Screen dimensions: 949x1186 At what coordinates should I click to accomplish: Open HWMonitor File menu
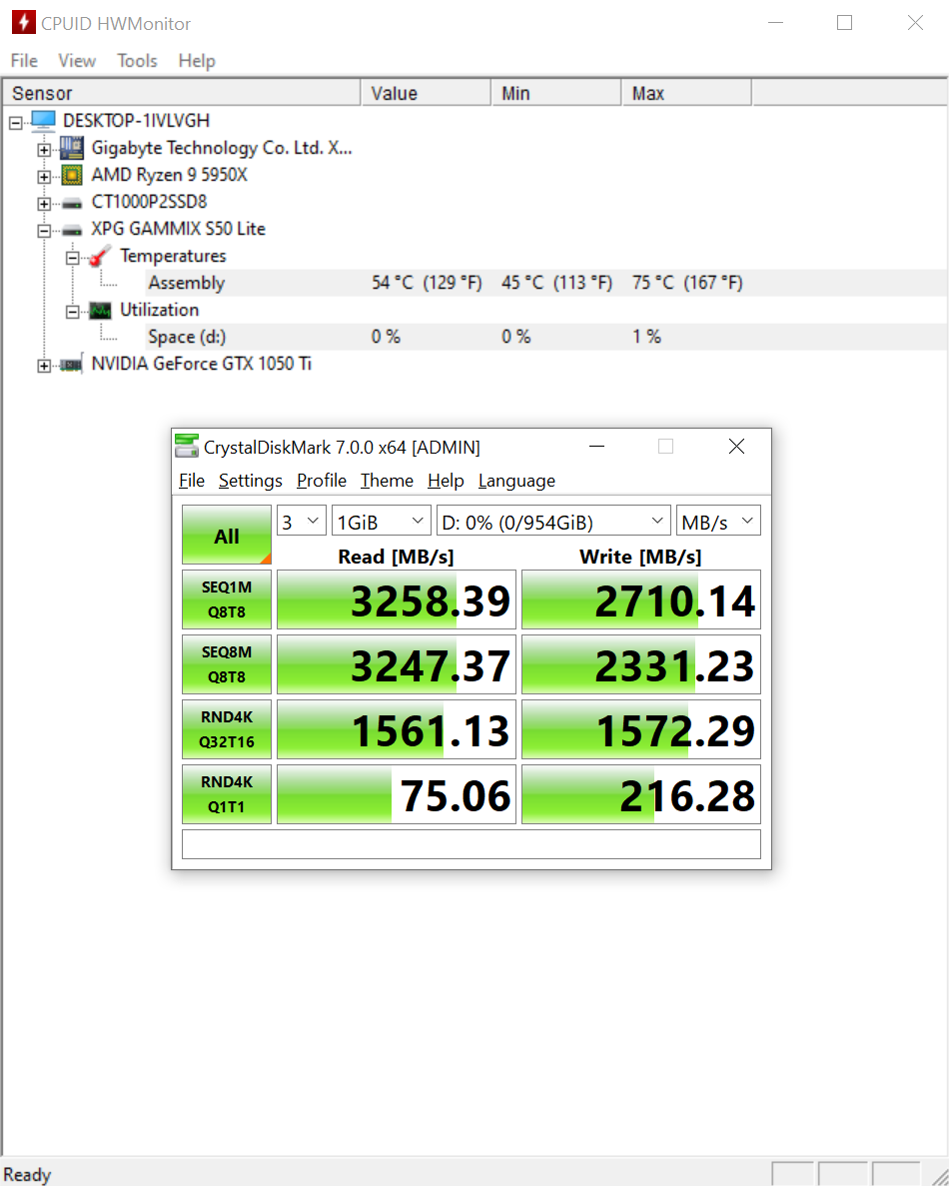point(24,61)
